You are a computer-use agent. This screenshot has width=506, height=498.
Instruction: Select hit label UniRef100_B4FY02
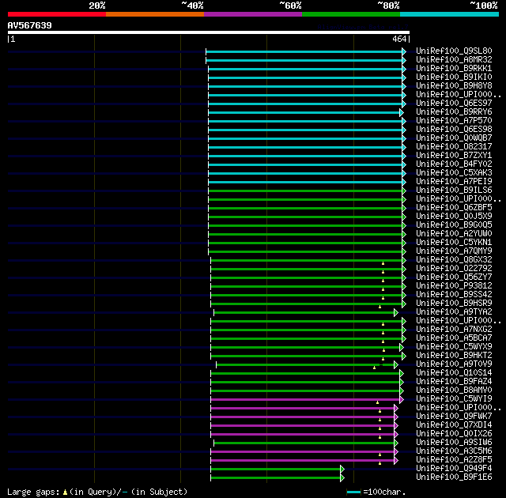454,164
